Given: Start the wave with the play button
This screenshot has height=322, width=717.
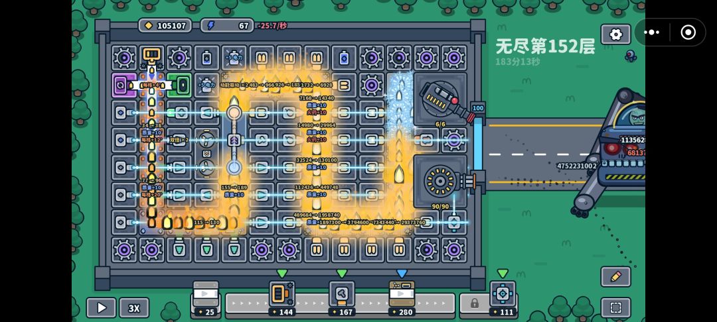Looking at the screenshot, I should pyautogui.click(x=101, y=308).
